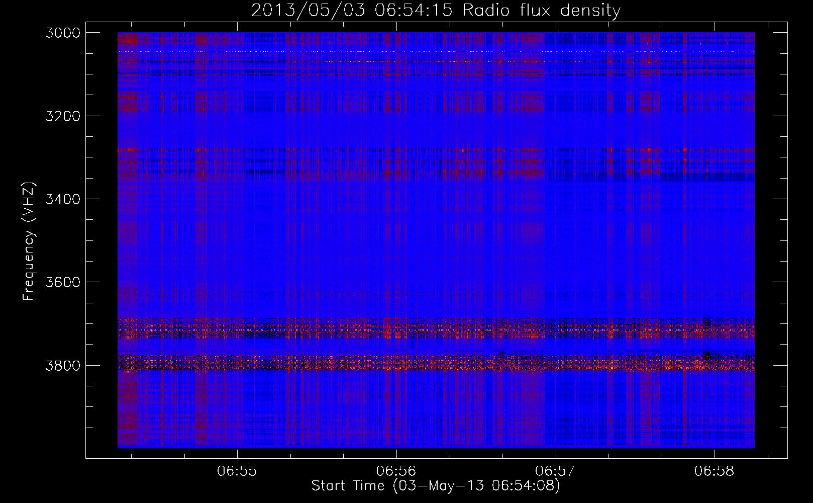
Task: Click the 06:58 time axis label
Action: click(x=715, y=471)
